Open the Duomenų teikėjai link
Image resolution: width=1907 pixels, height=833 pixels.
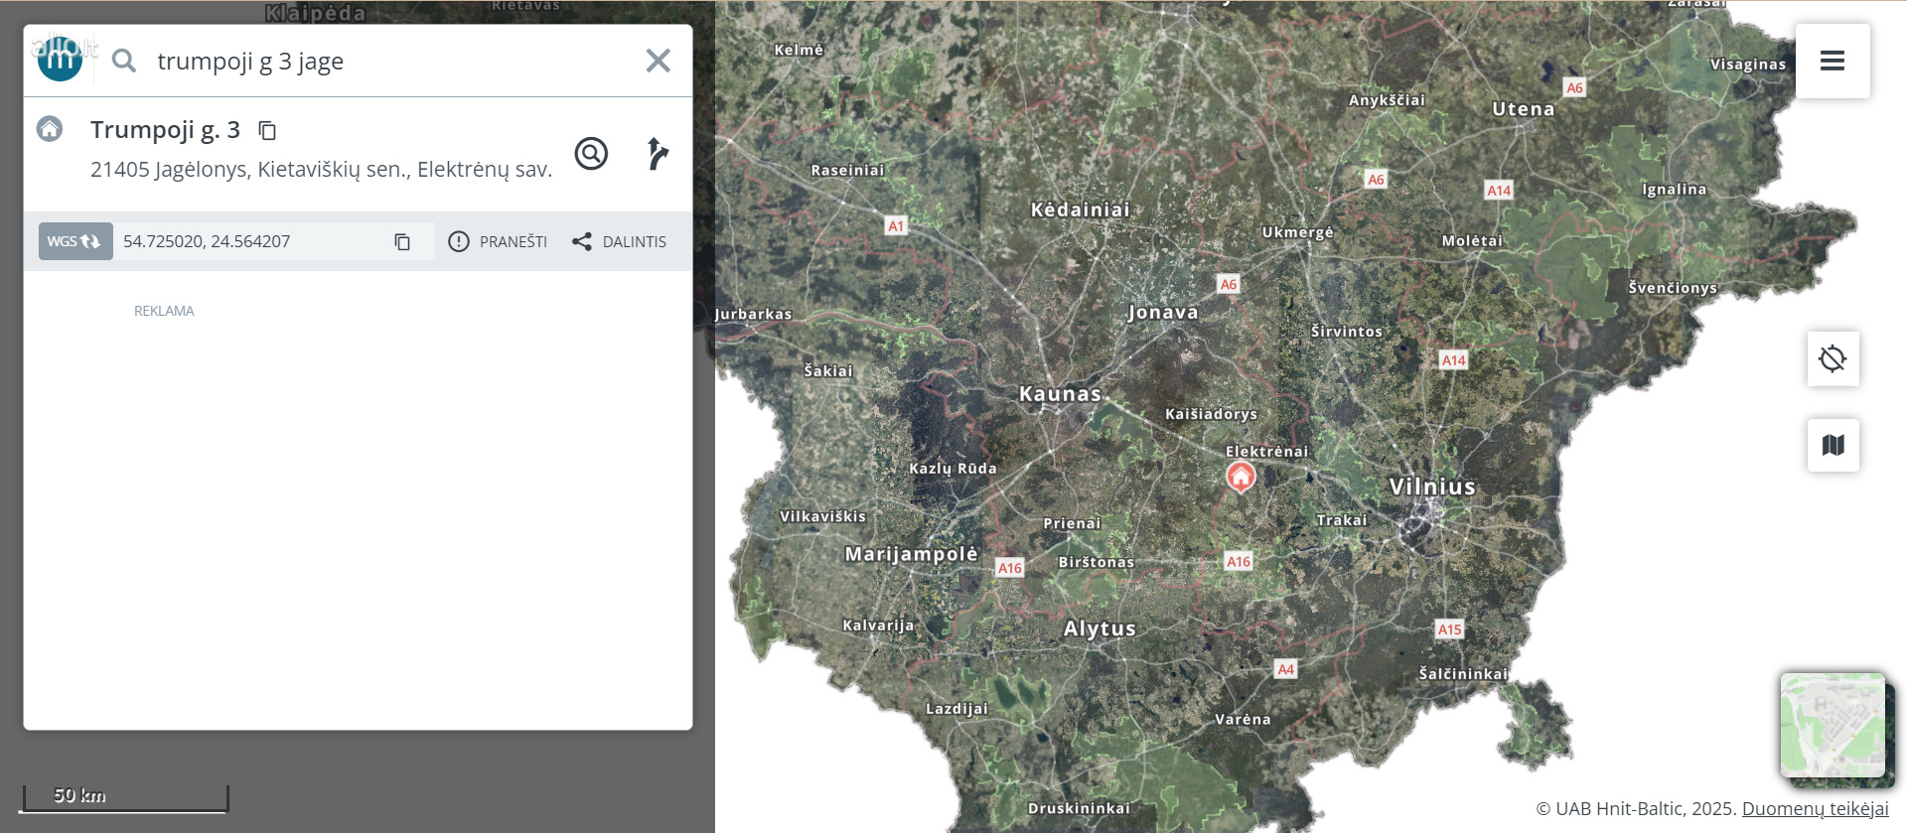click(1815, 808)
